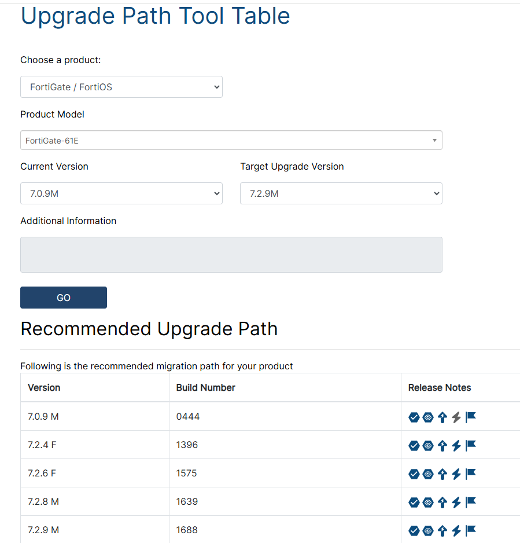
Task: Open the eye badge icon for 7.2.8 M
Action: [428, 502]
